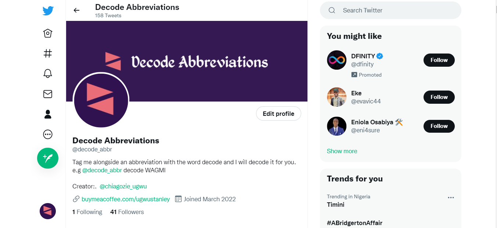
Task: Open the More options circle icon
Action: (x=48, y=135)
